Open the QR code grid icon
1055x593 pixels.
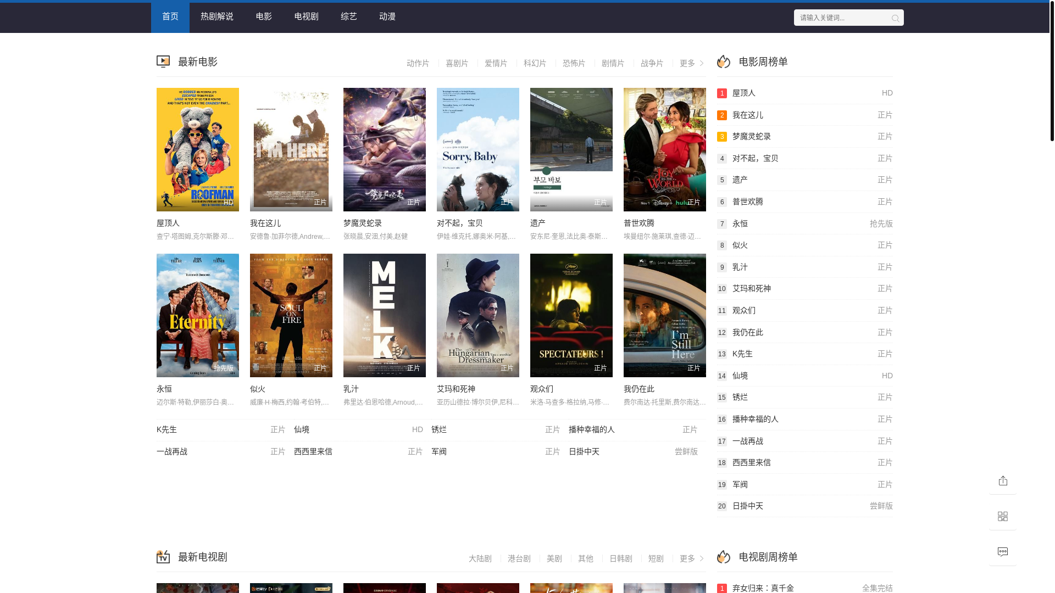pyautogui.click(x=1003, y=517)
